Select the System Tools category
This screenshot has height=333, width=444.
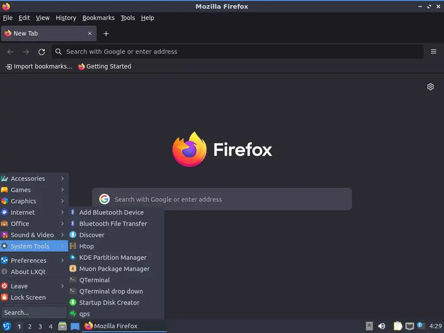coord(34,246)
